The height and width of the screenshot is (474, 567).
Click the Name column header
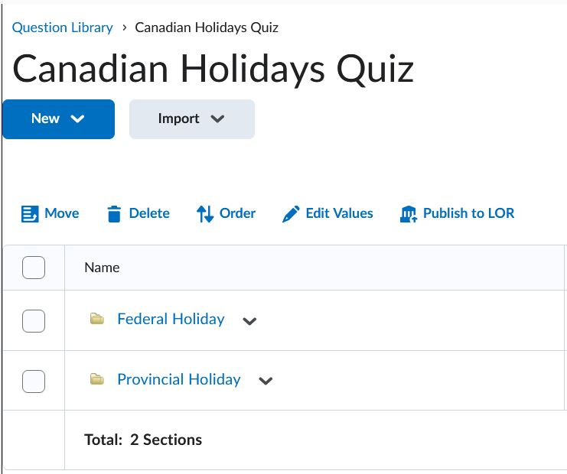pos(102,268)
